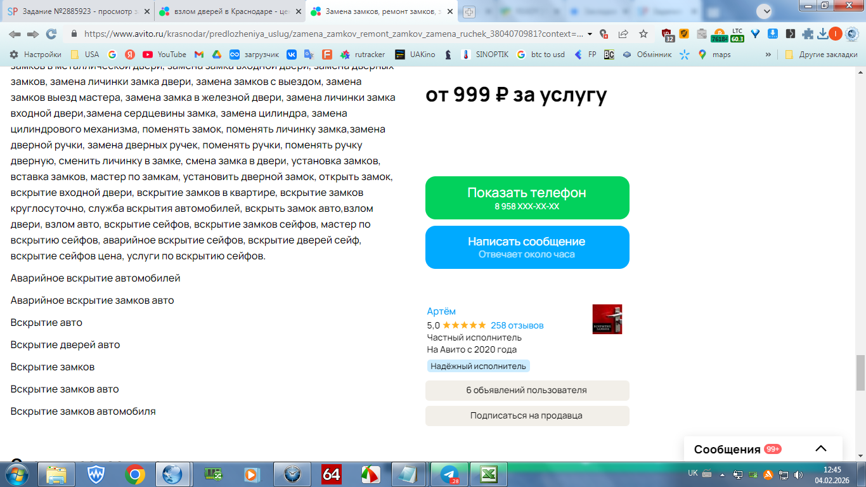Click the text Вскрытие замков автомобиля
The height and width of the screenshot is (487, 866).
tap(83, 412)
